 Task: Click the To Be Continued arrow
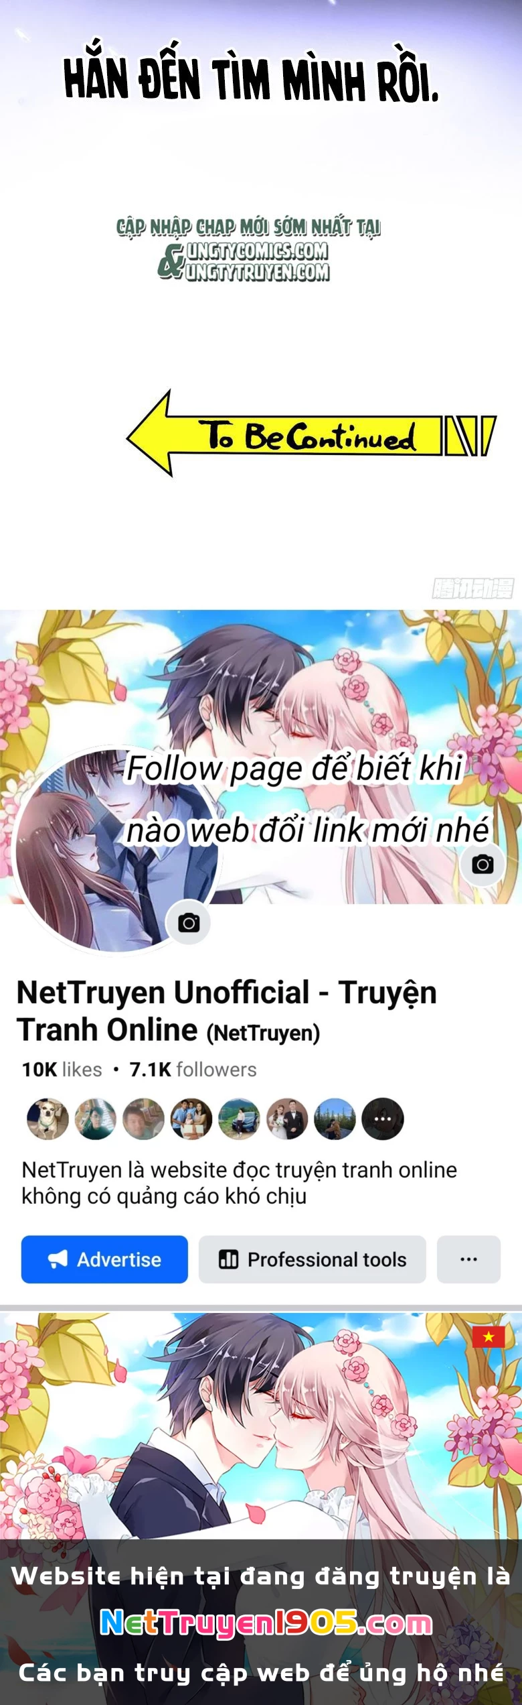coord(311,435)
